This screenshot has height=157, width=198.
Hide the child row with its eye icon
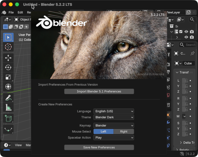(x=186, y=37)
